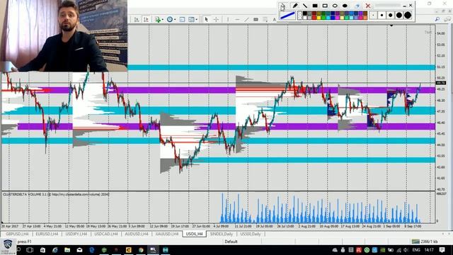Click the green plus indicators icon

157,19
